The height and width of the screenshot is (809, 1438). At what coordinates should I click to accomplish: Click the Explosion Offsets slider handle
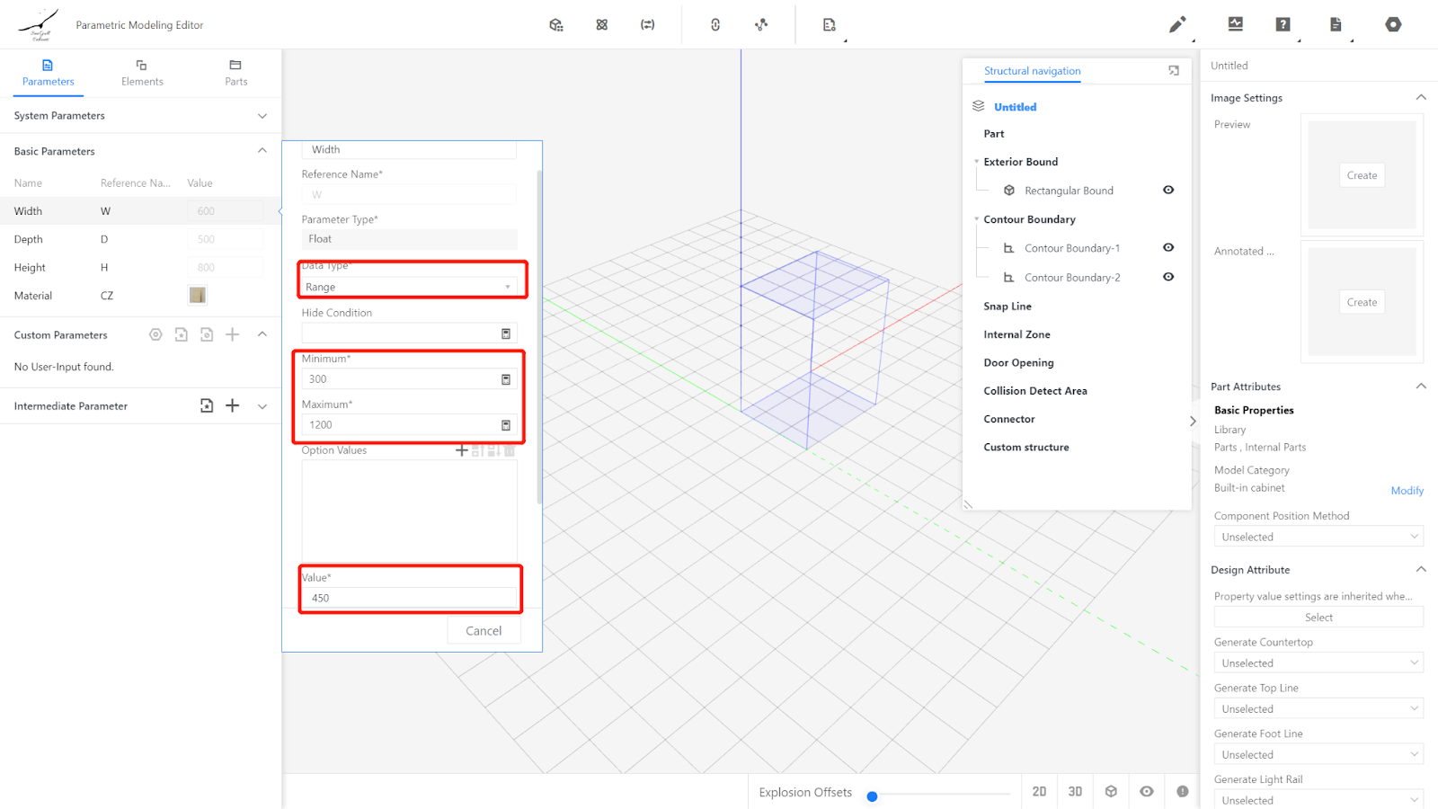point(872,796)
